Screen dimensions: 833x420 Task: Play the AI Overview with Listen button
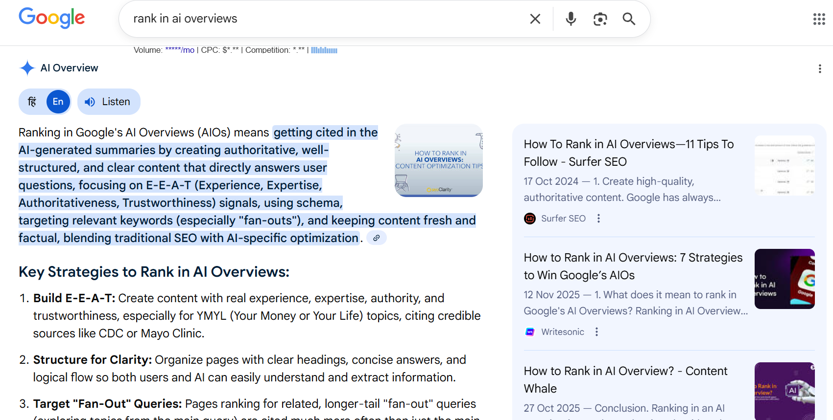pyautogui.click(x=109, y=102)
